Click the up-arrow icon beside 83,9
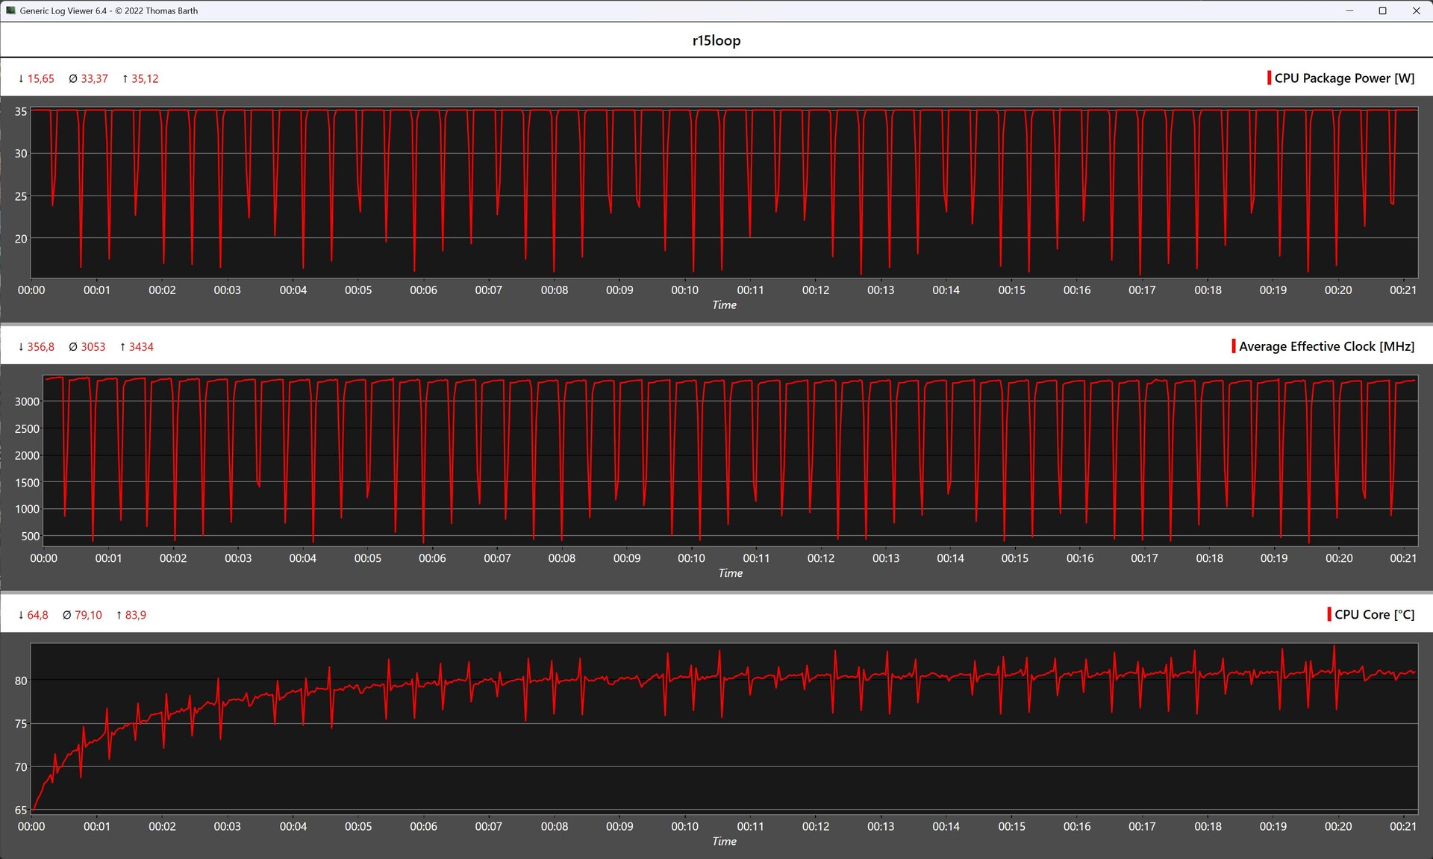Image resolution: width=1433 pixels, height=859 pixels. pyautogui.click(x=119, y=615)
